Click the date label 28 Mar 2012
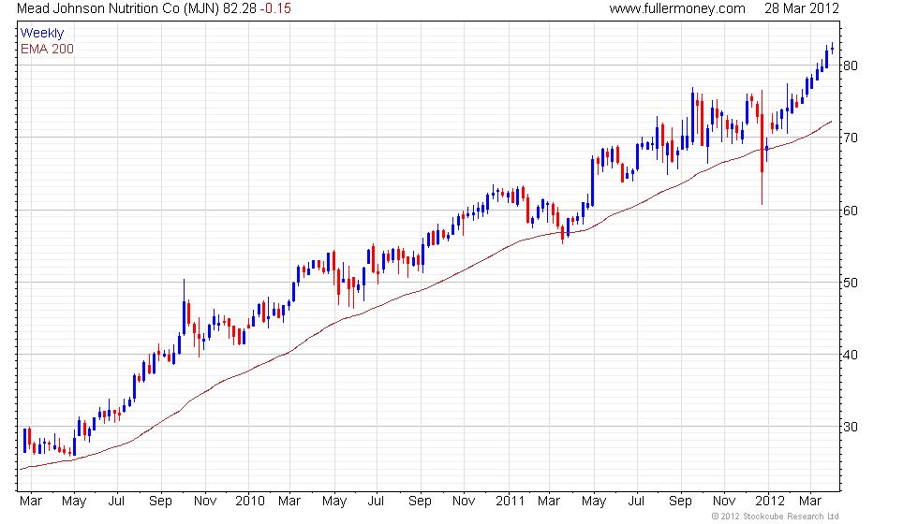Screen dimensions: 918x524 (x=802, y=8)
